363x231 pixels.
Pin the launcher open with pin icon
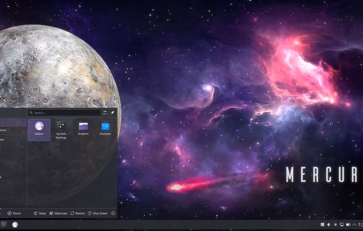pos(113,113)
